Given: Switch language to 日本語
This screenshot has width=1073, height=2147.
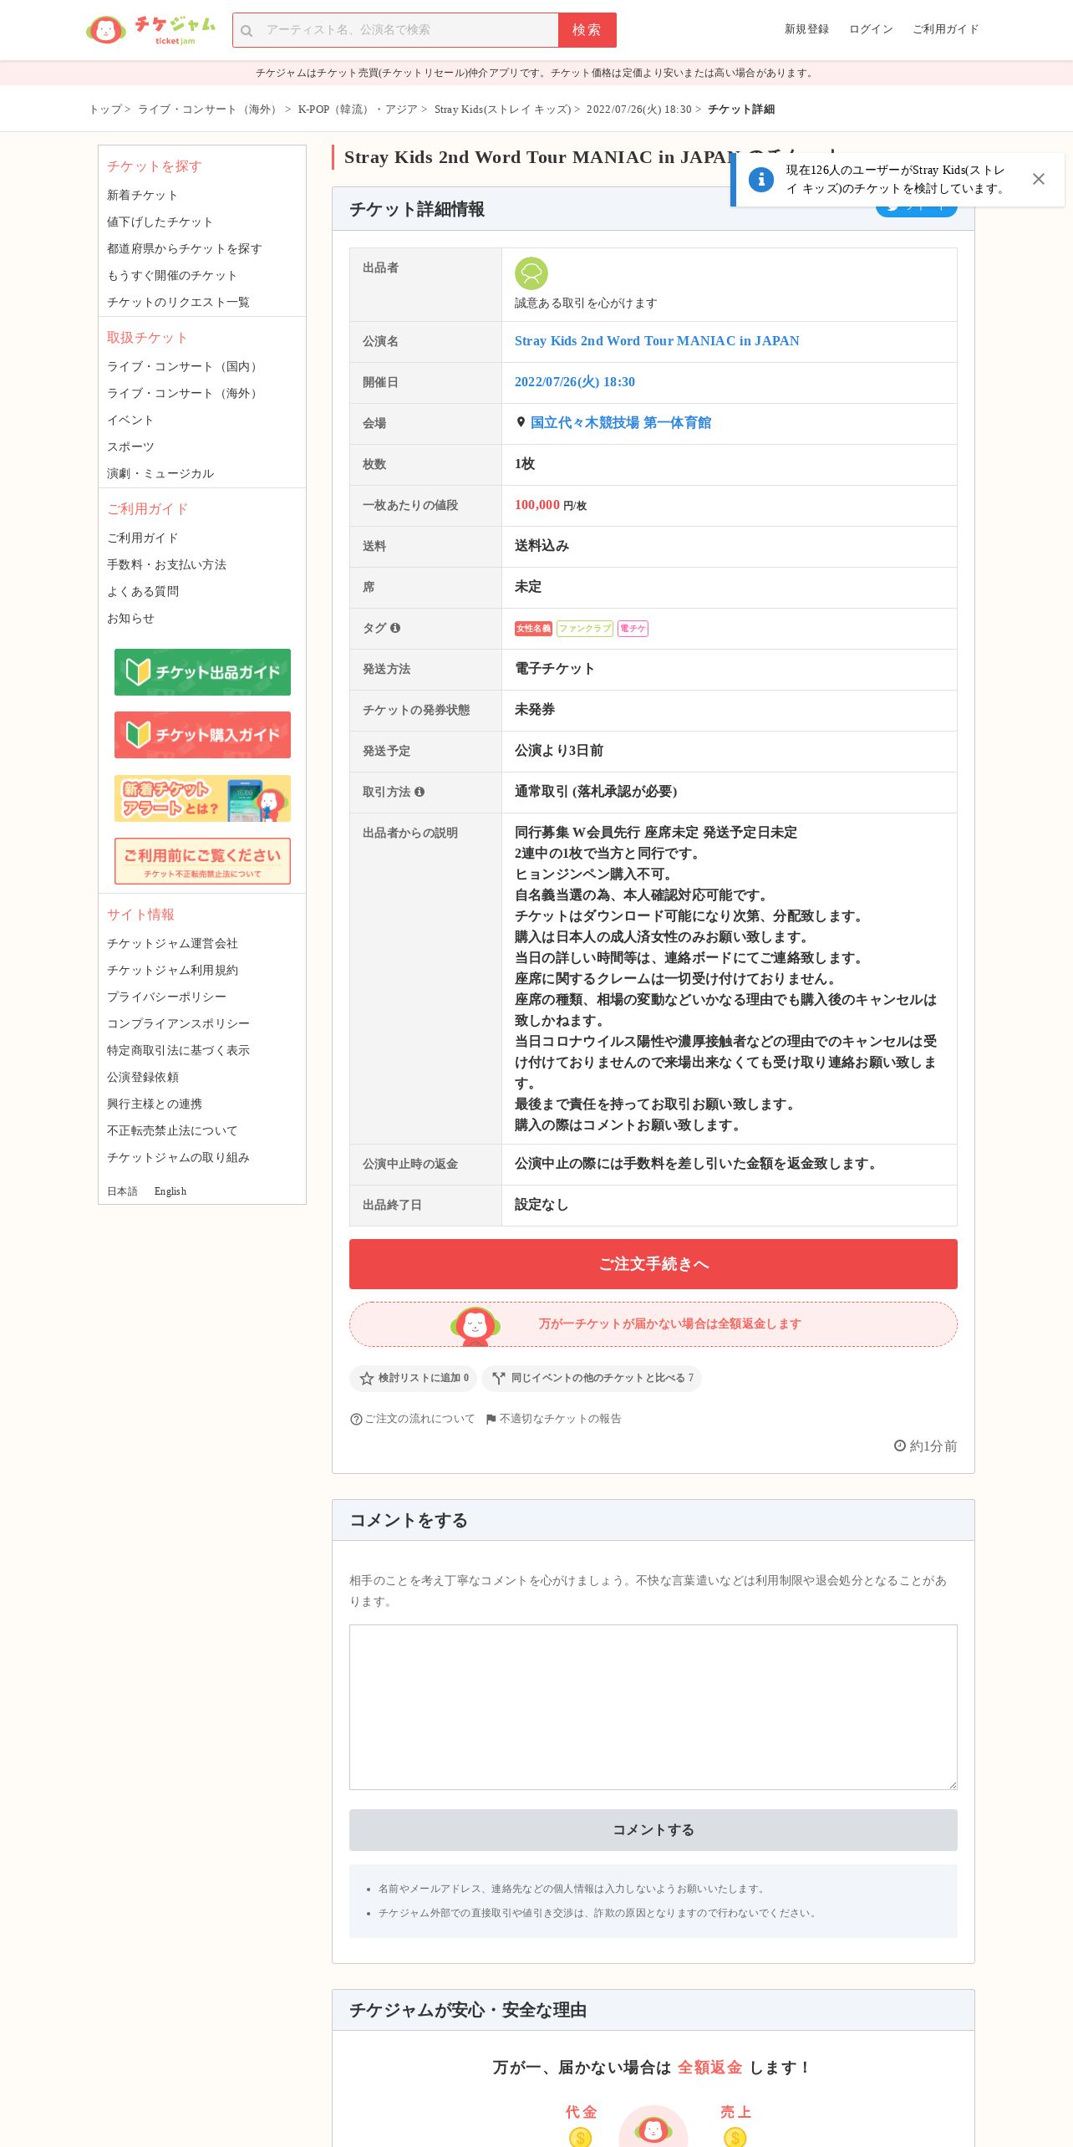Looking at the screenshot, I should (122, 1191).
